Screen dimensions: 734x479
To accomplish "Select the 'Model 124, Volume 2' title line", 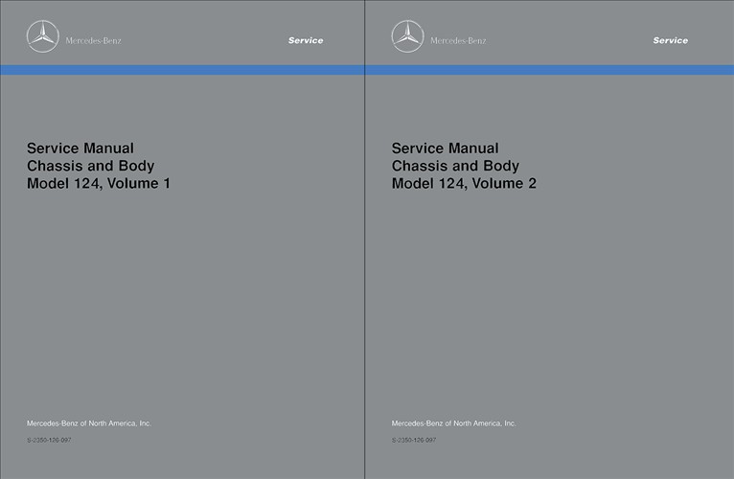I will click(x=464, y=183).
